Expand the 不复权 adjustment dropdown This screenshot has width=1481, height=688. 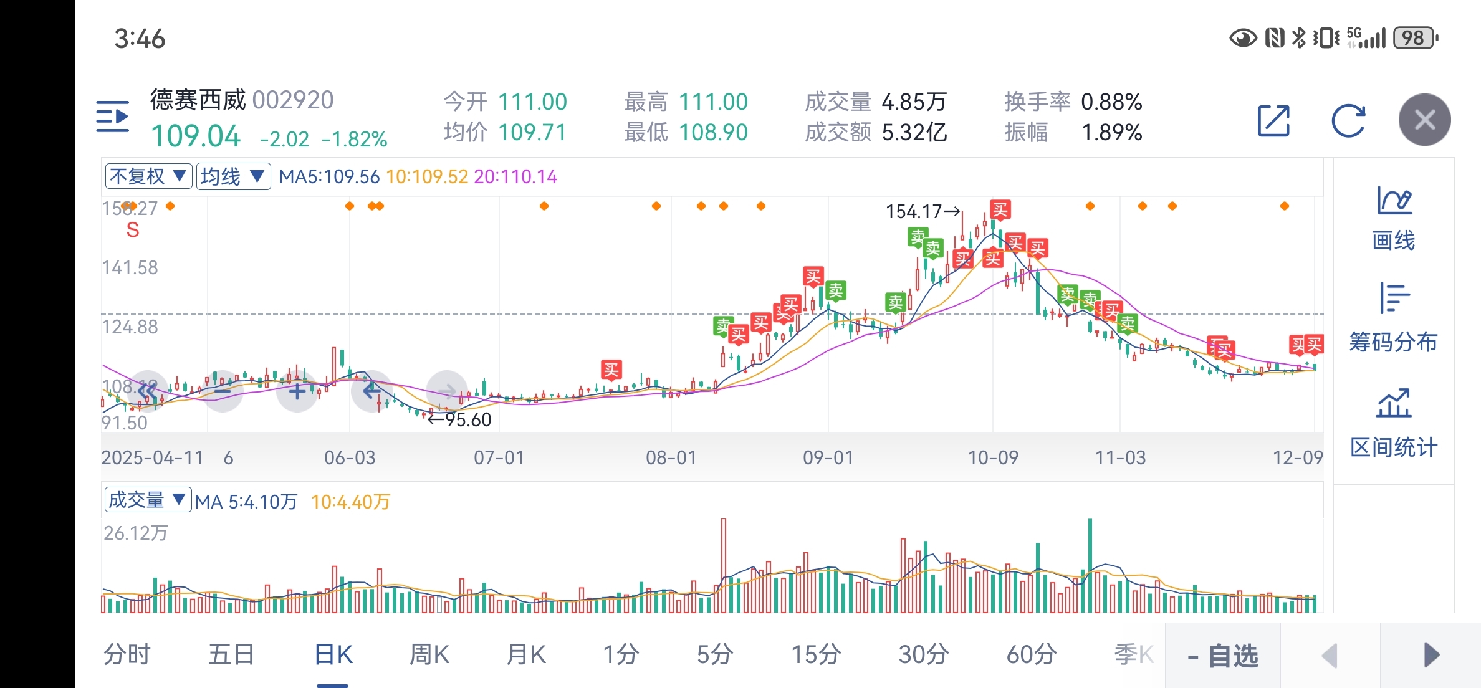148,176
